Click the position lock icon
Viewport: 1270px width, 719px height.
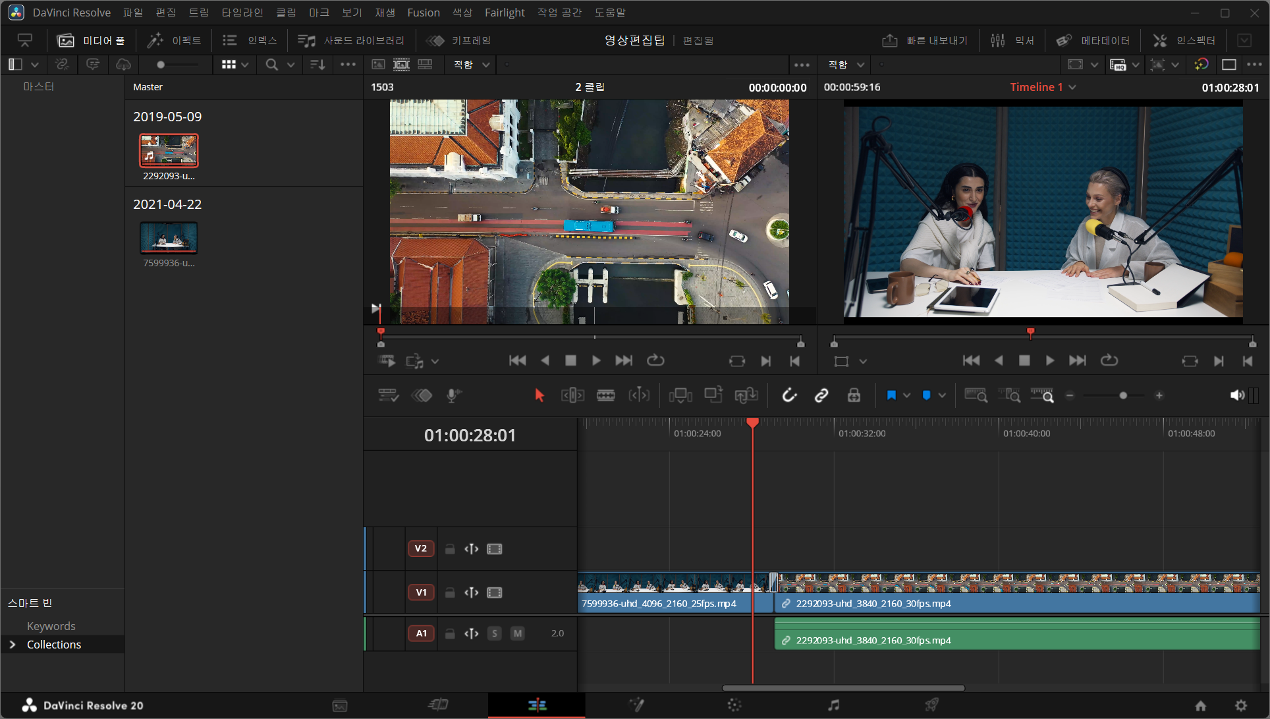854,395
